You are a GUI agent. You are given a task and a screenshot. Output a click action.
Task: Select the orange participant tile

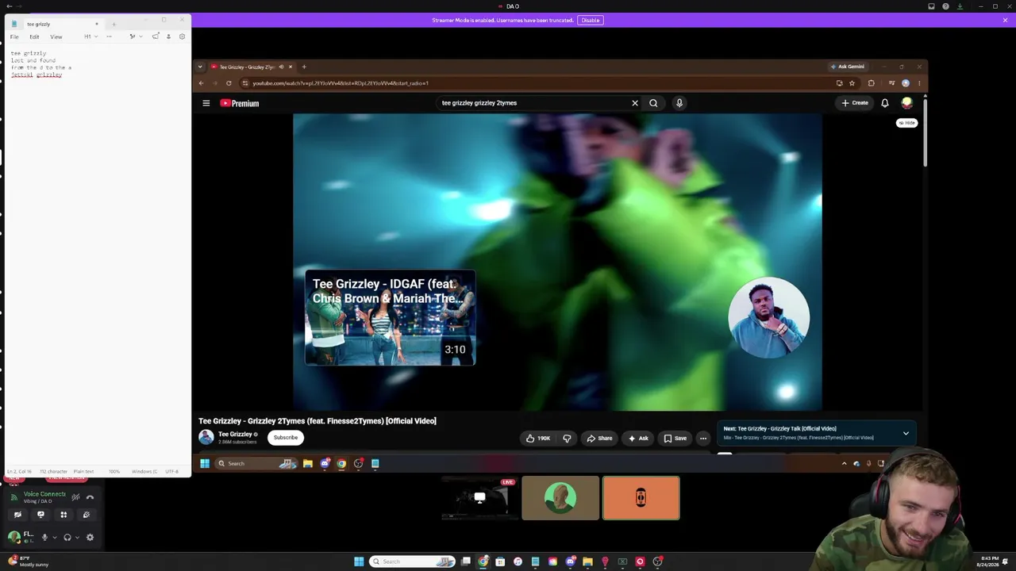coord(641,498)
